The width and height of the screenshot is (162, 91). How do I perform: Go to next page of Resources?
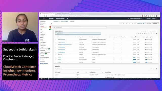pyautogui.click(x=154, y=34)
